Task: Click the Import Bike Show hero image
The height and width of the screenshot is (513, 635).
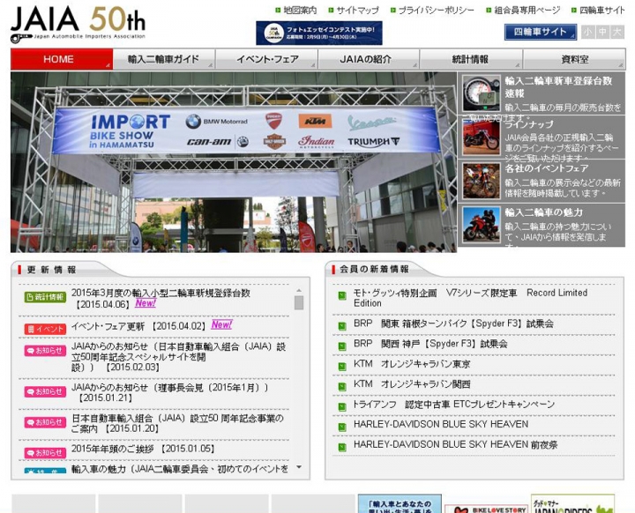Action: point(234,162)
